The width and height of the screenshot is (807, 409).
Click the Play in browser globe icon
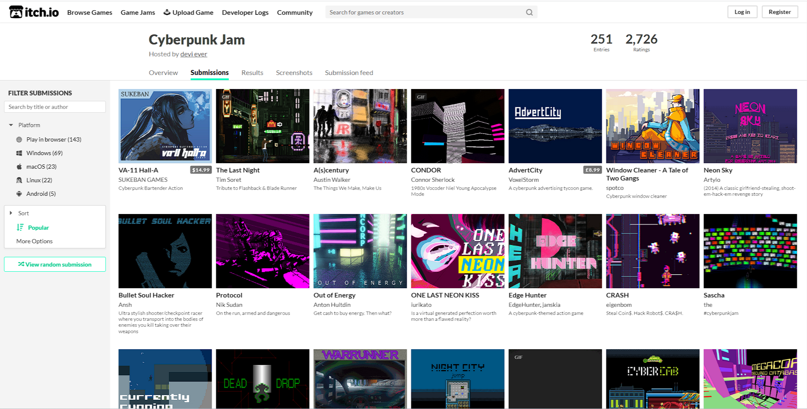pyautogui.click(x=19, y=139)
